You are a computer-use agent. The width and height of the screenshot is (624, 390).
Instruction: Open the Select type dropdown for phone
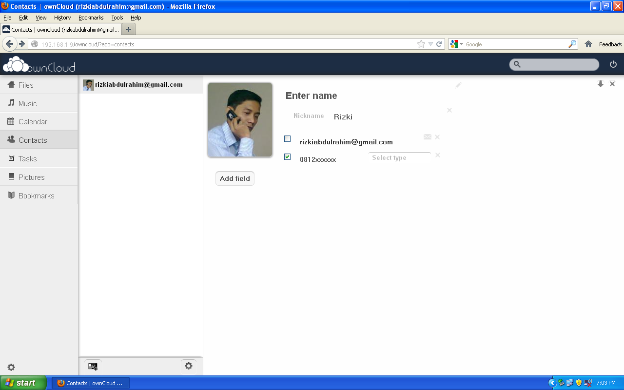[400, 157]
